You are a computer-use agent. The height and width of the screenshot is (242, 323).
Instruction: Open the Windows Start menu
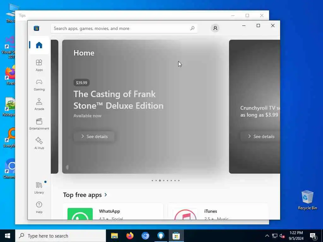[x=8, y=236]
